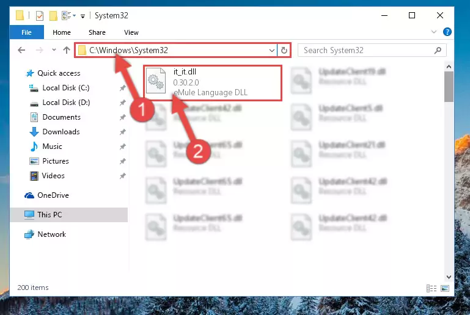Click the pin icon beside Documents

123,117
